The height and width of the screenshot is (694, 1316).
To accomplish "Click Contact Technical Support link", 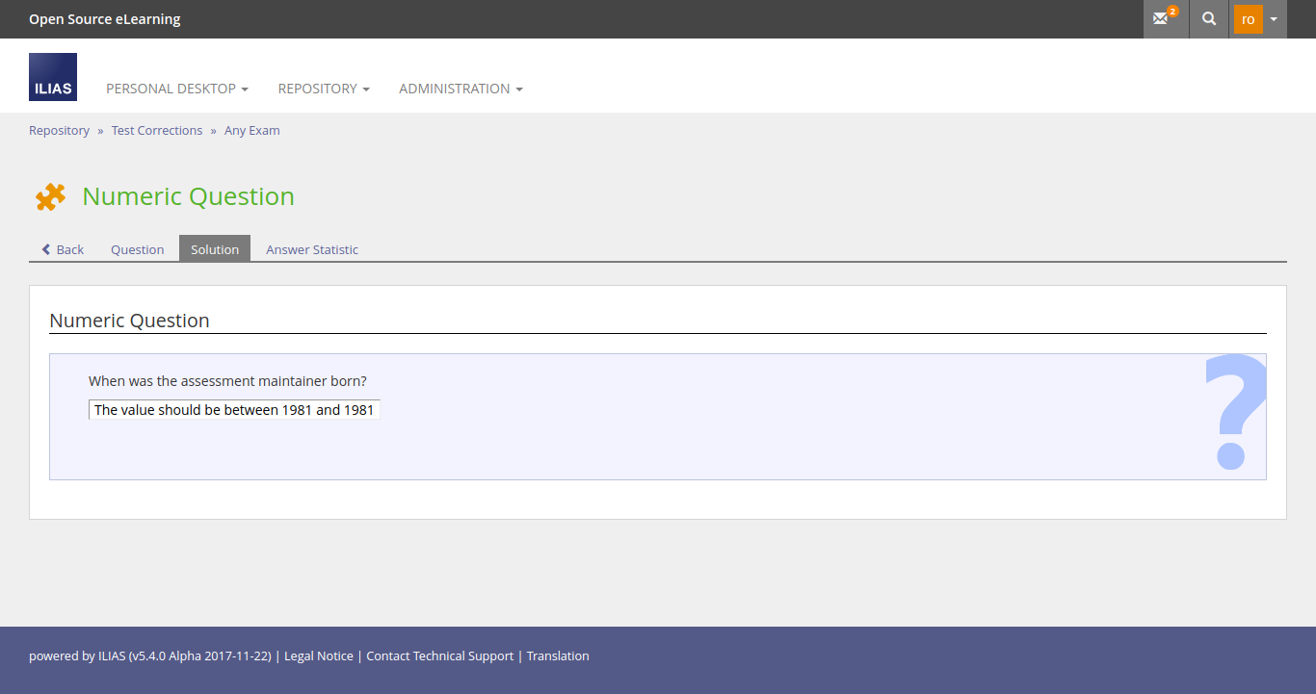I will click(x=439, y=656).
